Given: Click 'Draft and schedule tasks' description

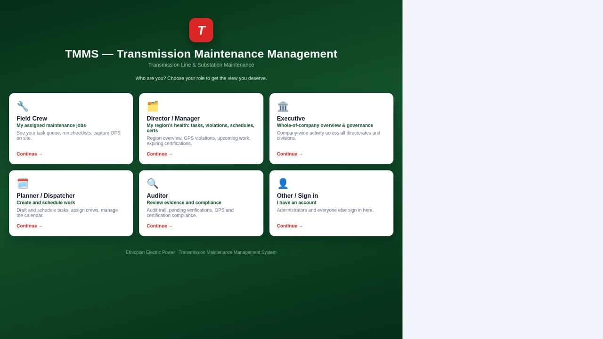Looking at the screenshot, I should [x=67, y=213].
